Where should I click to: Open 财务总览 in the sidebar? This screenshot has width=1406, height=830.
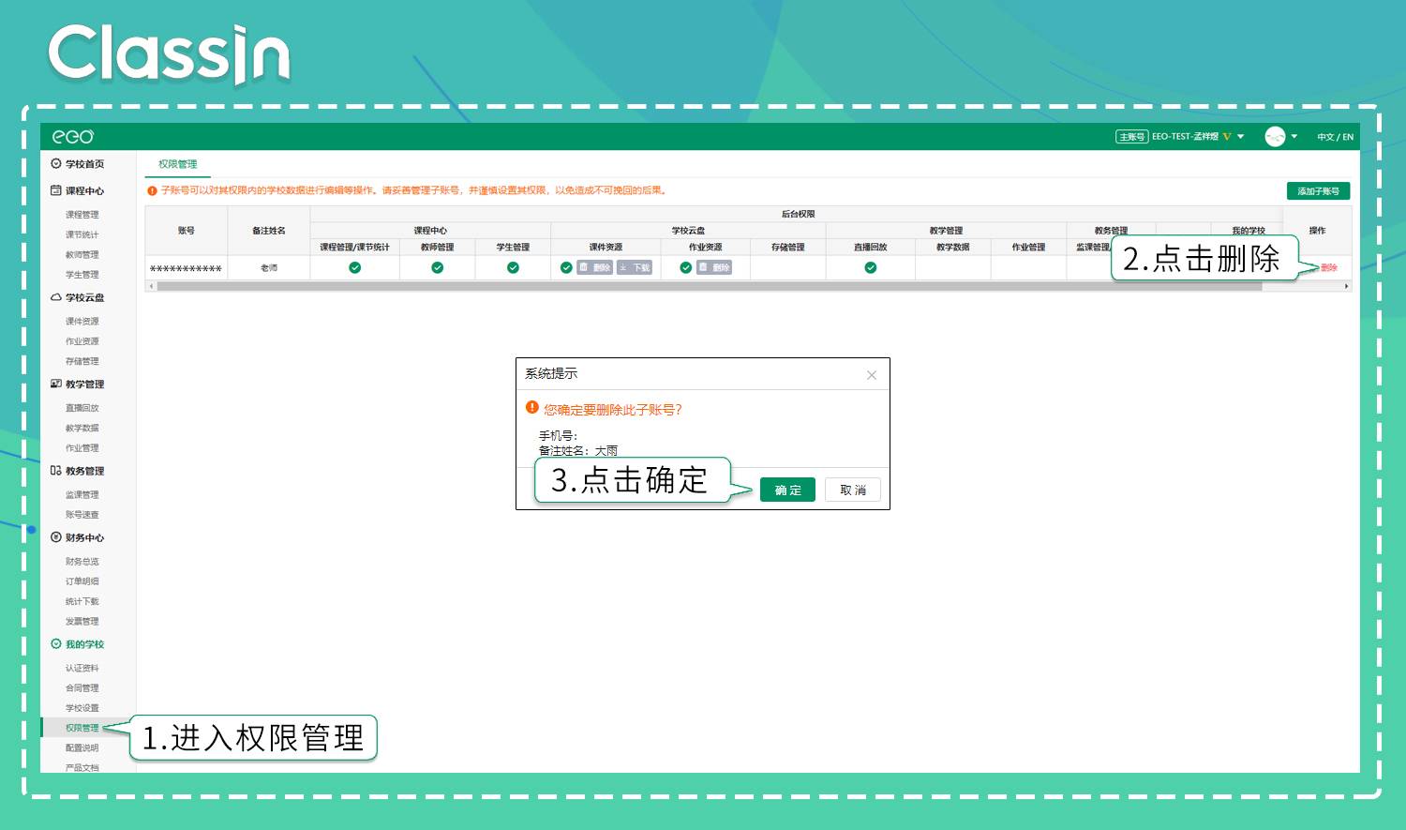(x=82, y=561)
